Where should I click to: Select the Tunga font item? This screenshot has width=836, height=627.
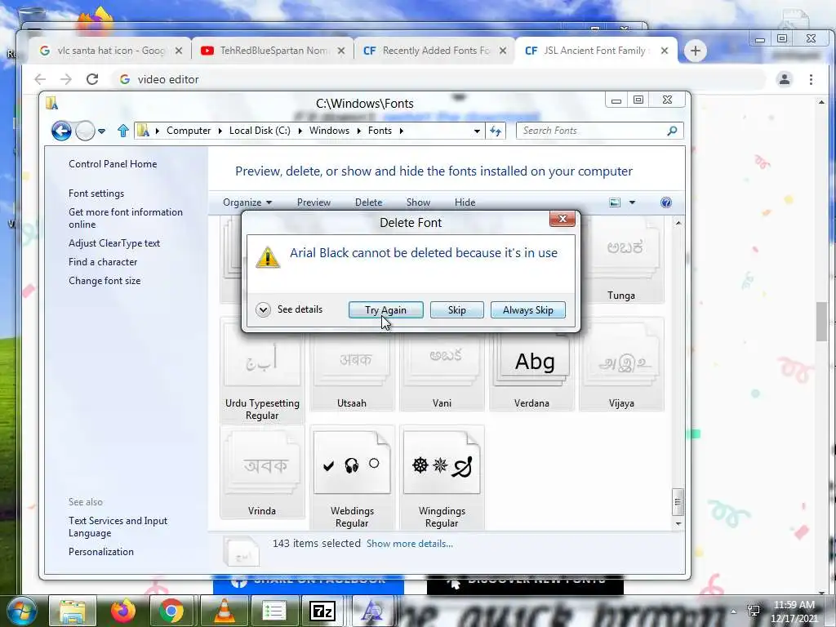621,261
